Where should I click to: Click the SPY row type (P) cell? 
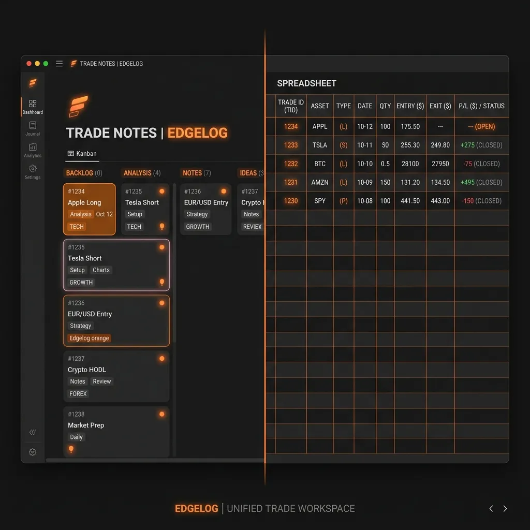point(344,201)
